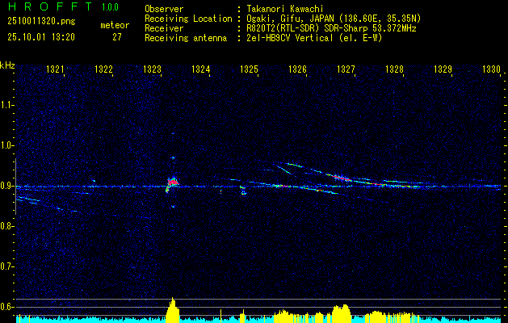The image size is (508, 323).
Task: Click the small echo blob just after 1325
Action: [x=243, y=191]
